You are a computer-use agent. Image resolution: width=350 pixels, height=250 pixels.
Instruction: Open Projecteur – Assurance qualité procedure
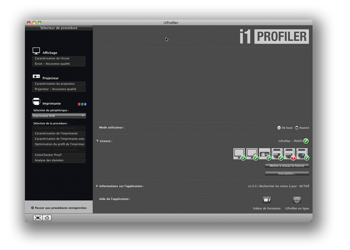[x=59, y=89]
